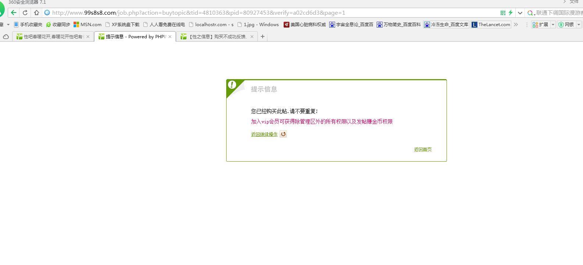583x265 pixels.
Task: Expand the address bar history dropdown
Action: pos(520,13)
